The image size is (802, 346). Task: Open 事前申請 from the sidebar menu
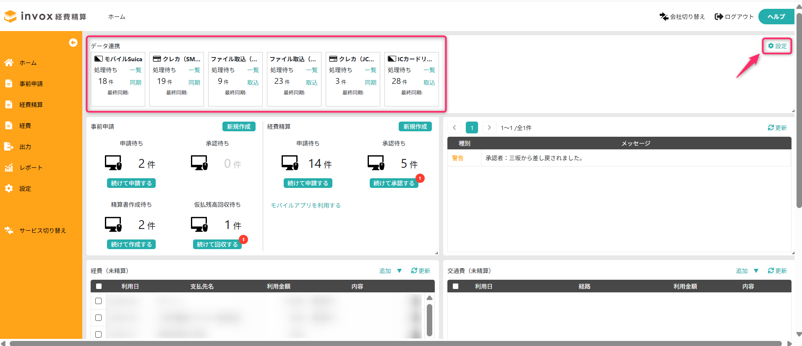(x=31, y=83)
